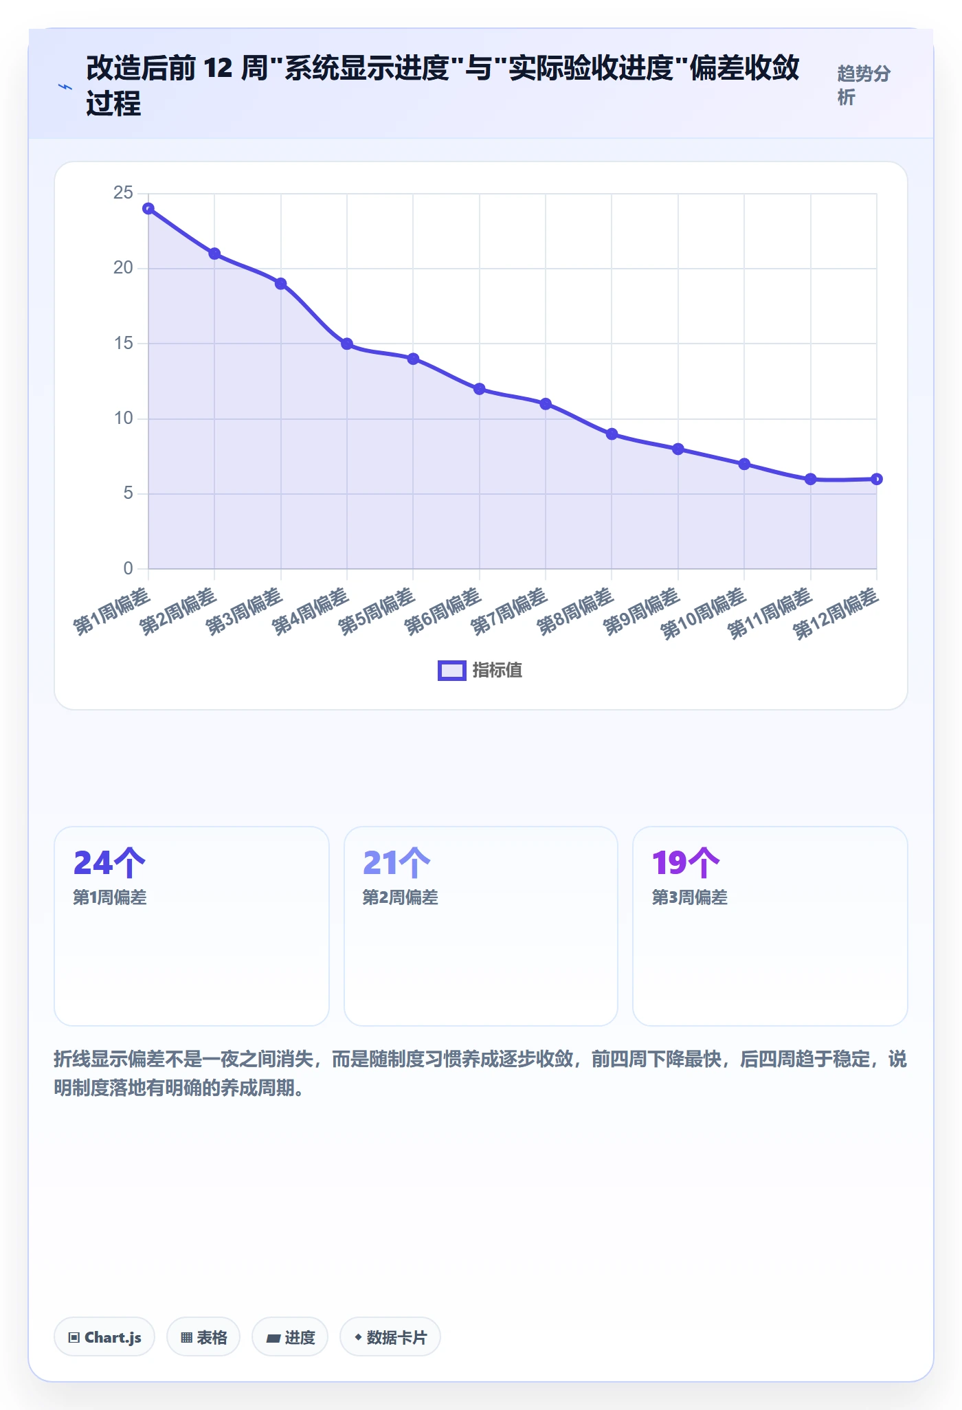Select the 第12周偏差 data point

click(877, 479)
